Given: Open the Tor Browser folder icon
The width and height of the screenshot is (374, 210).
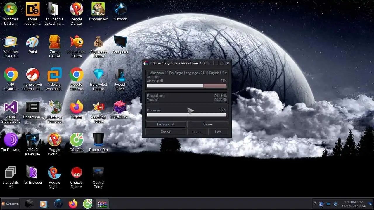Looking at the screenshot, I should [x=32, y=175].
